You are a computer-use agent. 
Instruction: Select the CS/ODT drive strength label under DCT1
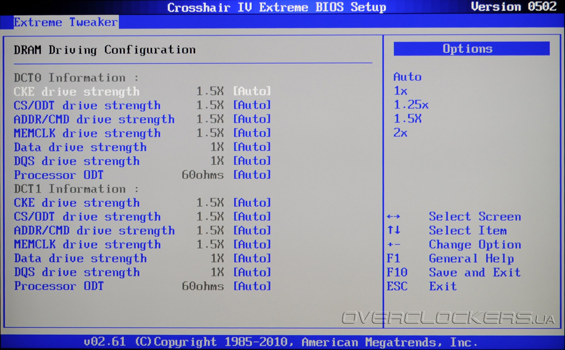click(87, 217)
